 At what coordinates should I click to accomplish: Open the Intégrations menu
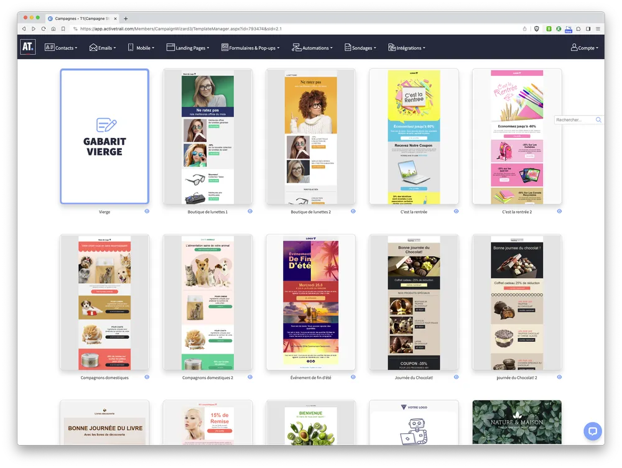[408, 47]
